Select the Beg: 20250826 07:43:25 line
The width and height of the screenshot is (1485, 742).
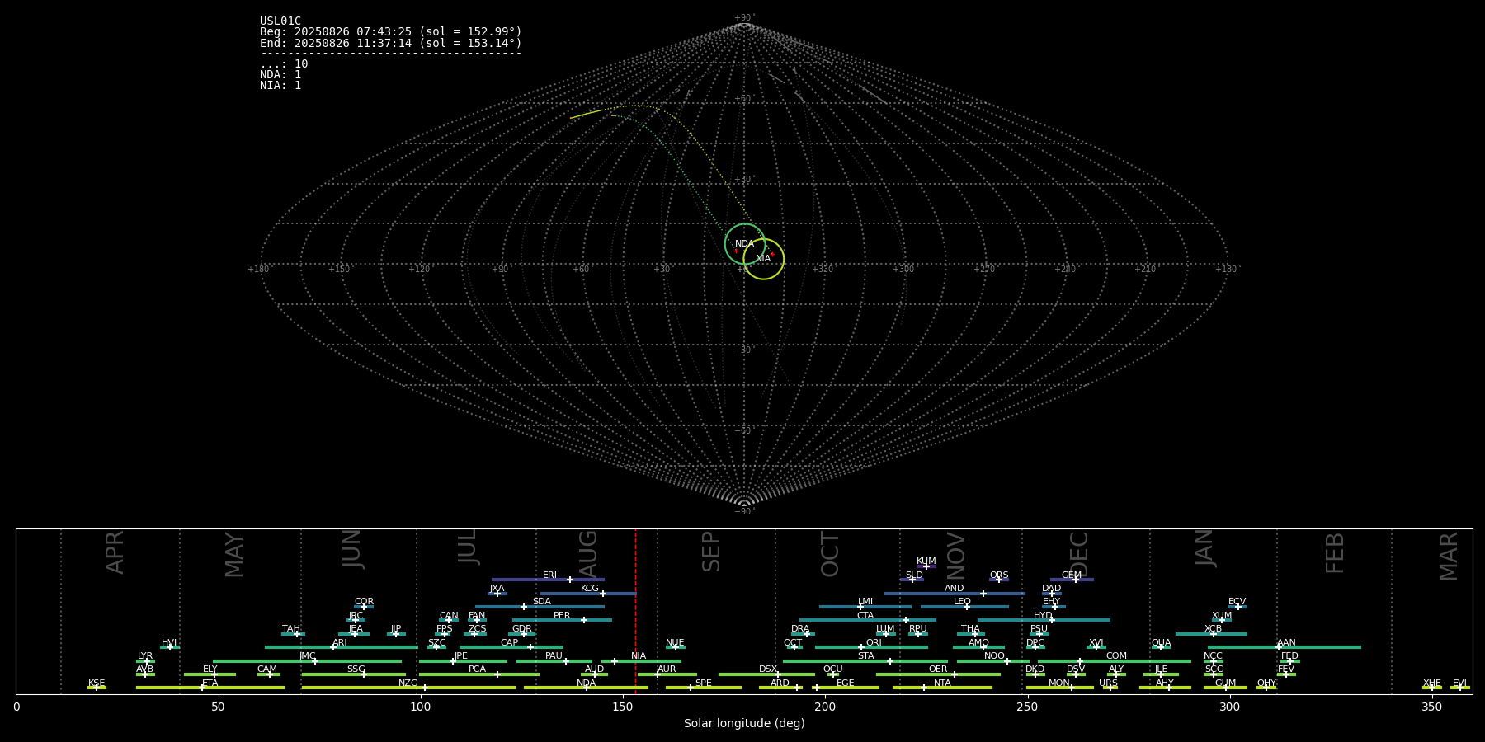391,32
